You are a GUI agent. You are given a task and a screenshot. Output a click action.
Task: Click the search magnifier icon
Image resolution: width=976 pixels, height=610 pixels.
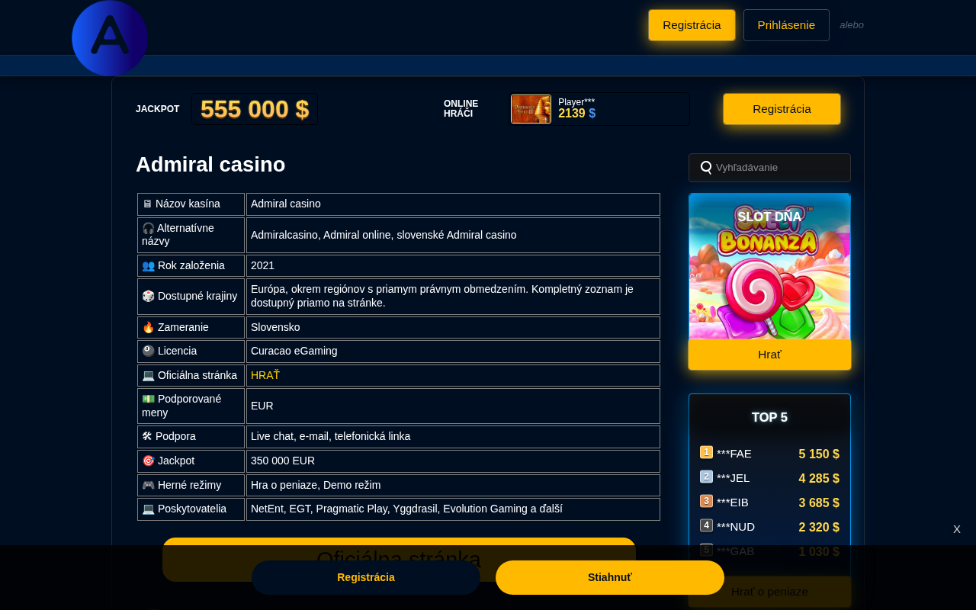706,167
